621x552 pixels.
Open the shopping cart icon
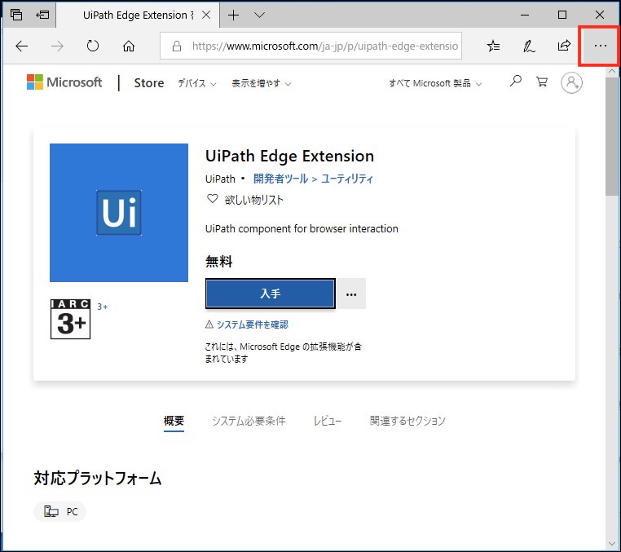click(x=542, y=82)
